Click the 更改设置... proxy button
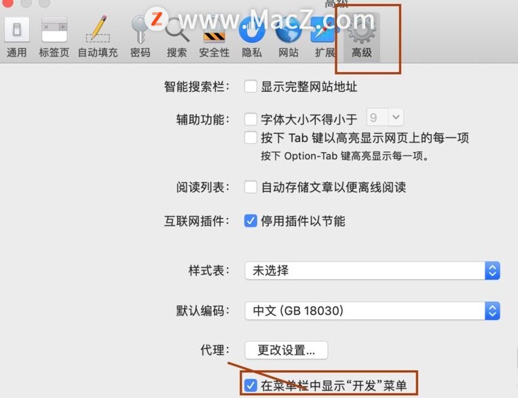Image resolution: width=518 pixels, height=398 pixels. coord(286,350)
